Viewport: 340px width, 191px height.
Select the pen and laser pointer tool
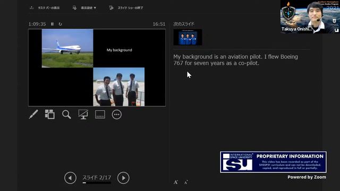[33, 115]
